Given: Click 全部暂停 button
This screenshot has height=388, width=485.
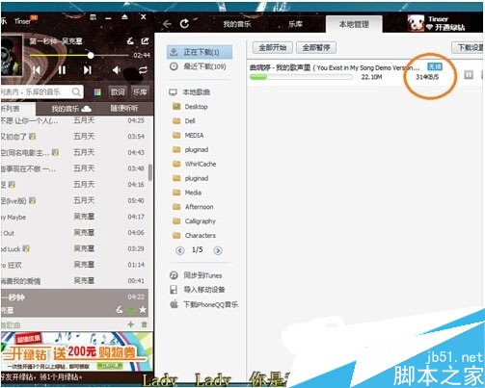Looking at the screenshot, I should pyautogui.click(x=316, y=48).
